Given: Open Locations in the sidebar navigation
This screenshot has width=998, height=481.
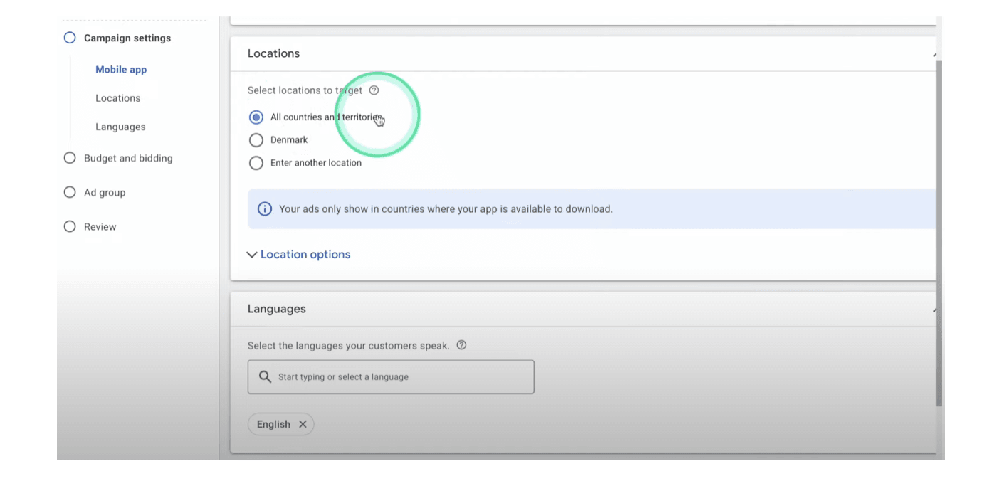Looking at the screenshot, I should pos(118,98).
